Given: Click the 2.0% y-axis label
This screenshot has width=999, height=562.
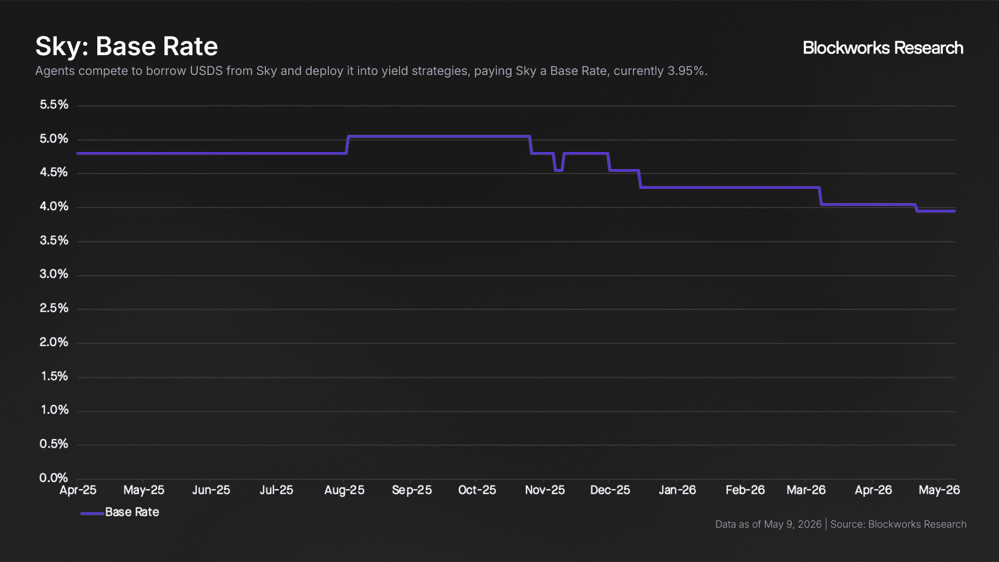Looking at the screenshot, I should click(x=54, y=342).
